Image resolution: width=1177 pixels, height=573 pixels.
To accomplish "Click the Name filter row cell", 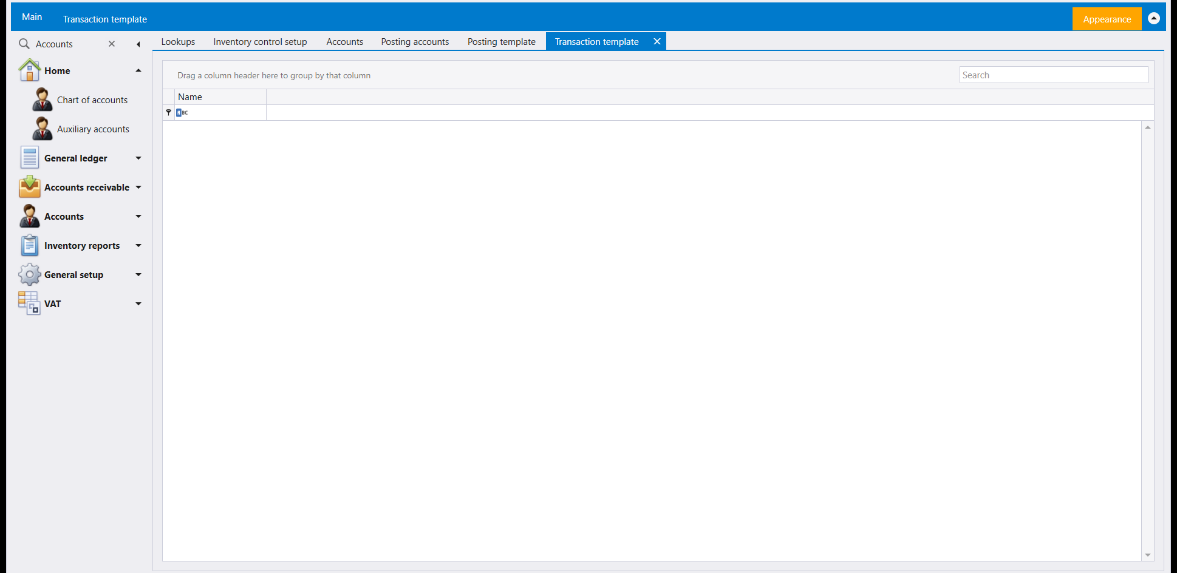I will 220,112.
